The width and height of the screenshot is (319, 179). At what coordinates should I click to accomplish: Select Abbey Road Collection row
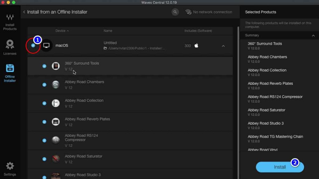[x=125, y=103]
